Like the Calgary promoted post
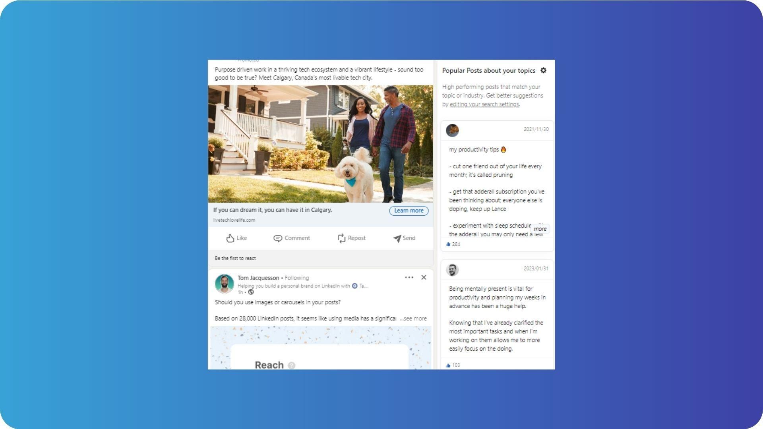The height and width of the screenshot is (429, 763). point(236,238)
